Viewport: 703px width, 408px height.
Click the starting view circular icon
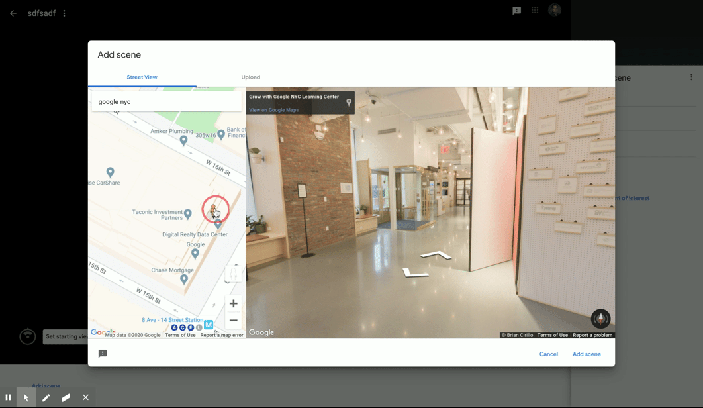(x=27, y=336)
